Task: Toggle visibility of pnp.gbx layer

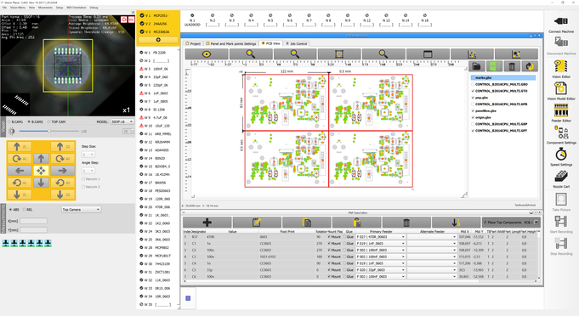Action: point(473,98)
